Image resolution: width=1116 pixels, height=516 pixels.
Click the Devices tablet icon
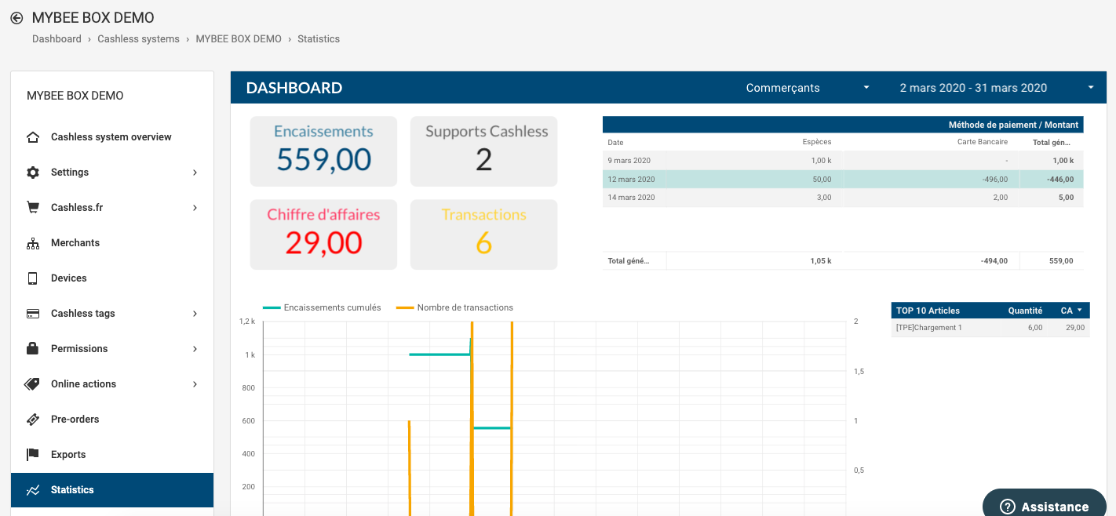(x=33, y=278)
